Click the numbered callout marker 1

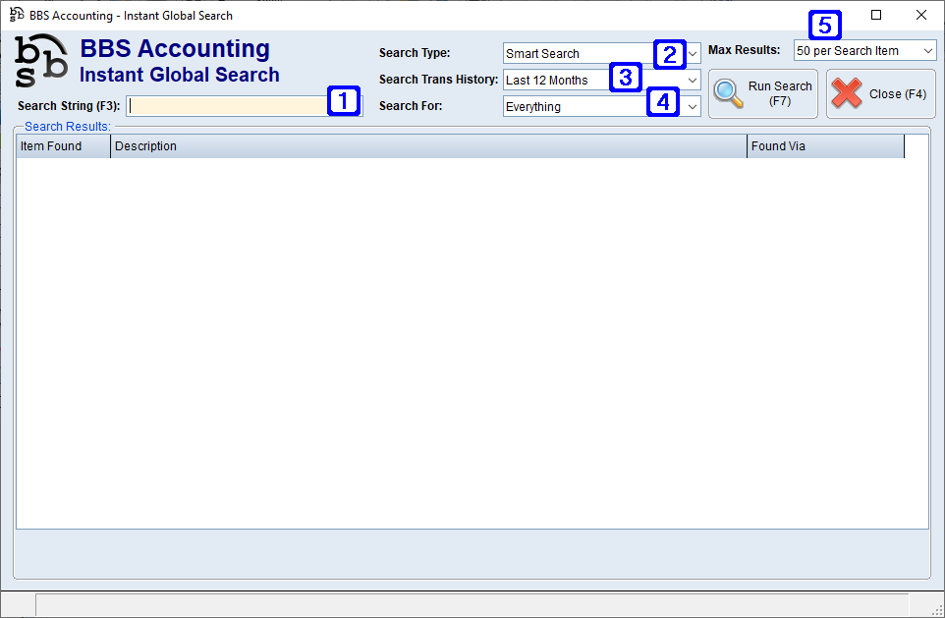(x=343, y=99)
